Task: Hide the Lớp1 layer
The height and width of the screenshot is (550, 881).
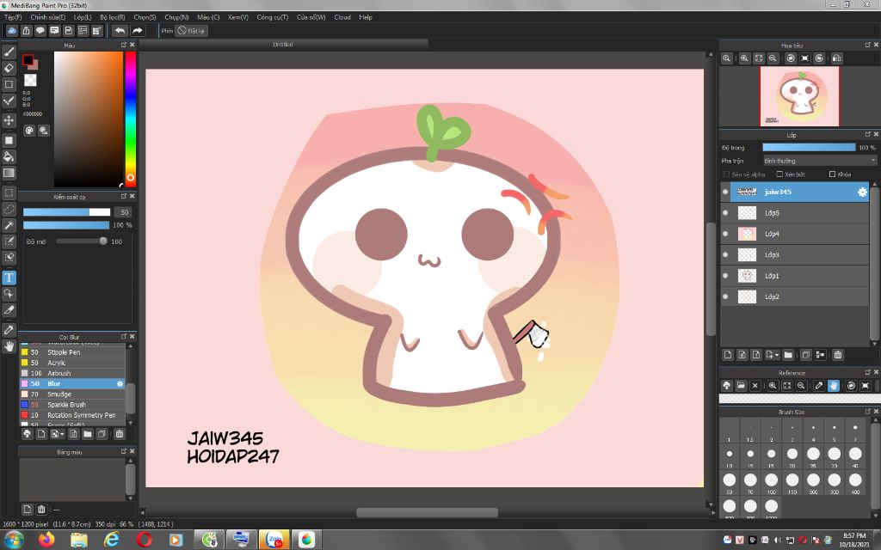Action: pyautogui.click(x=725, y=276)
